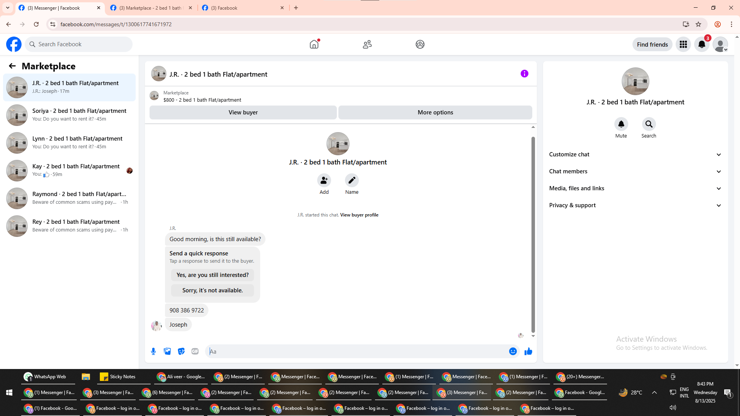
Task: Open the GIF picker icon
Action: click(x=195, y=351)
